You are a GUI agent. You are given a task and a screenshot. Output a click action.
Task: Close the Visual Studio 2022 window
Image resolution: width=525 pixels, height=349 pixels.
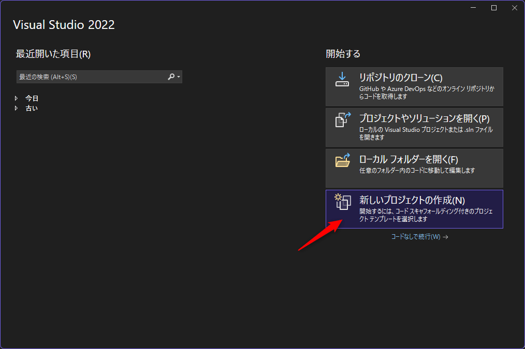click(515, 8)
